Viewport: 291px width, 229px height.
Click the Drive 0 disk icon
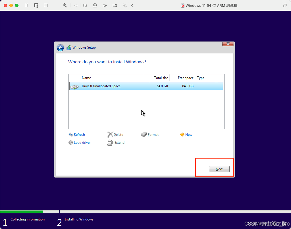(x=74, y=87)
